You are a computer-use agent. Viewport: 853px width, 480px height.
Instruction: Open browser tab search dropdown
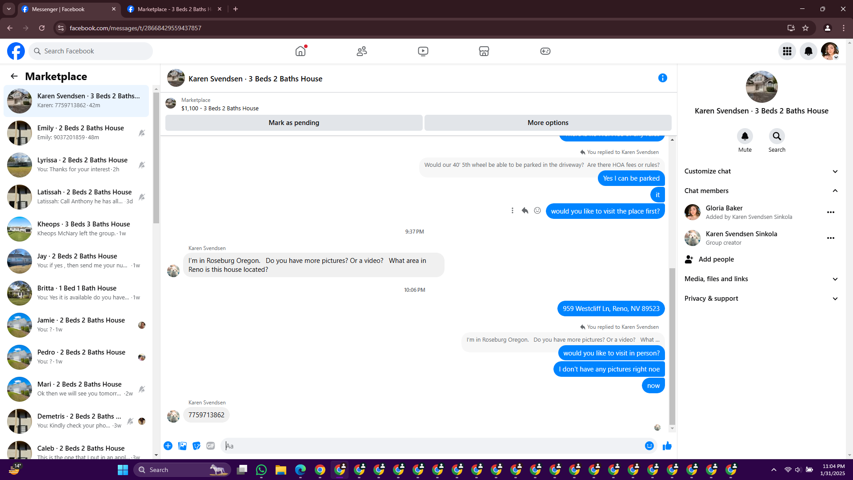[x=8, y=9]
